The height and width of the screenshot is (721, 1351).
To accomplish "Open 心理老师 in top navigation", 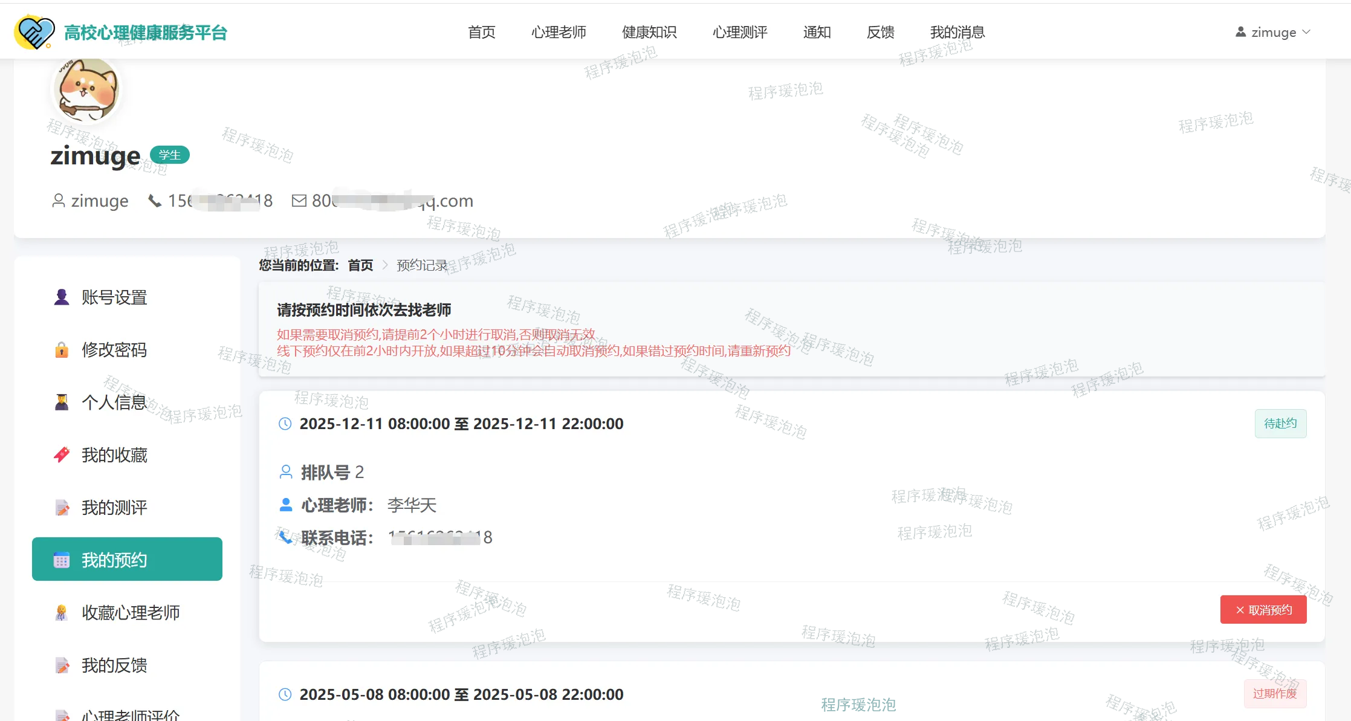I will [x=559, y=32].
